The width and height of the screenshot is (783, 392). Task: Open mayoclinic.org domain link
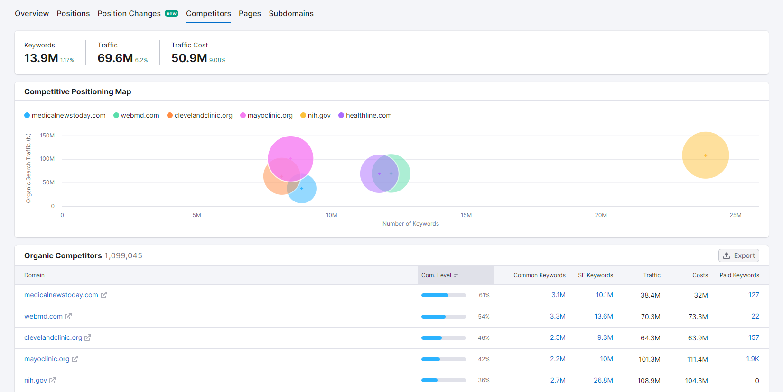47,359
